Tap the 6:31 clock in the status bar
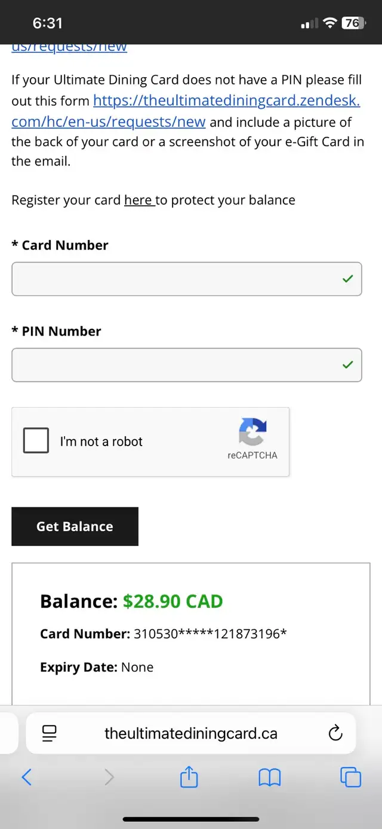 (47, 23)
